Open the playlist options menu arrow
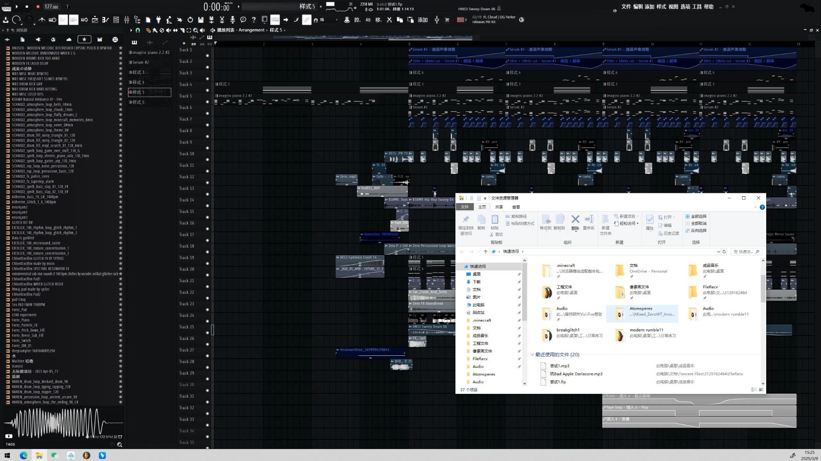821x461 pixels. (x=131, y=30)
